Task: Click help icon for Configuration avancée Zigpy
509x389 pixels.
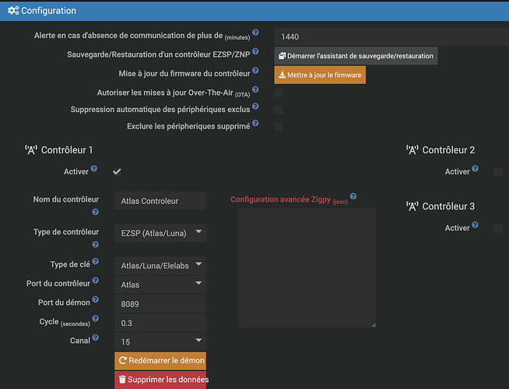Action: pos(353,197)
